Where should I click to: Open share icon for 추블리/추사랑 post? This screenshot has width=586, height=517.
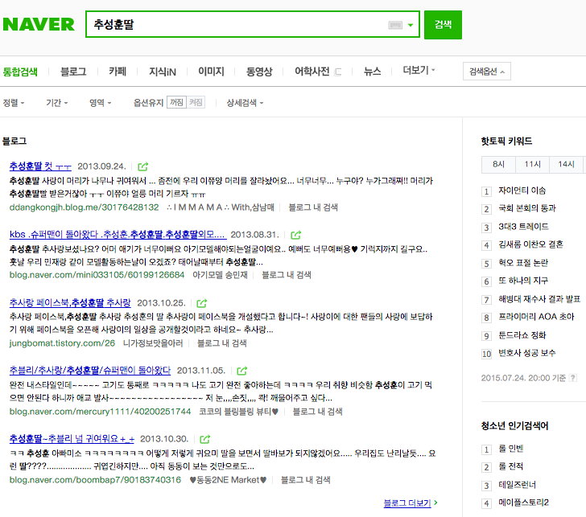coord(242,371)
